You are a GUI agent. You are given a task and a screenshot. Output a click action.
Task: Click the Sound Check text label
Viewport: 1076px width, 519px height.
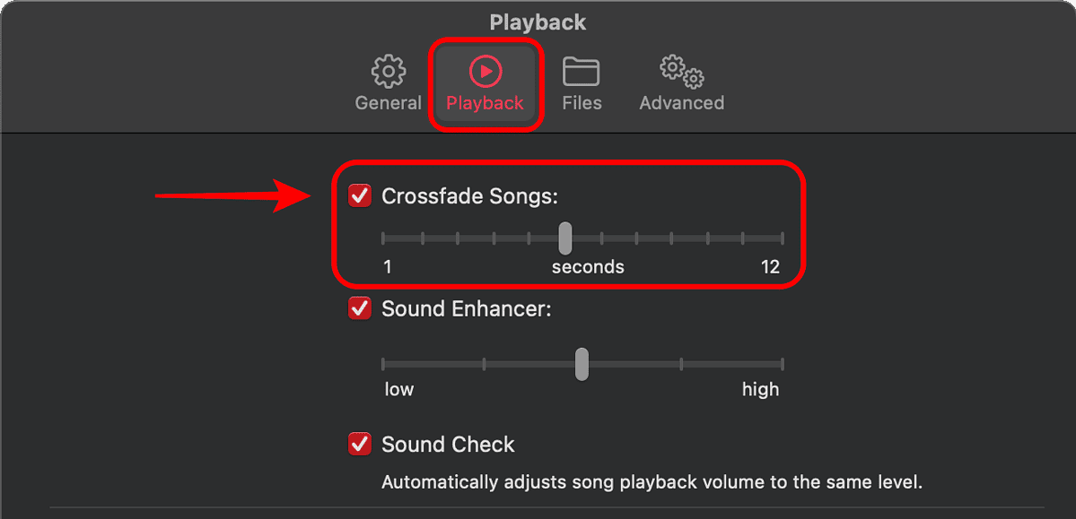(x=449, y=444)
